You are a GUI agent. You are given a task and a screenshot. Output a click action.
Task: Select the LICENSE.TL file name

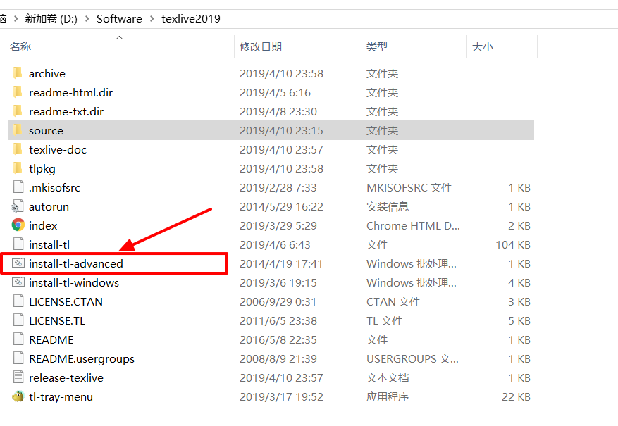coord(57,320)
